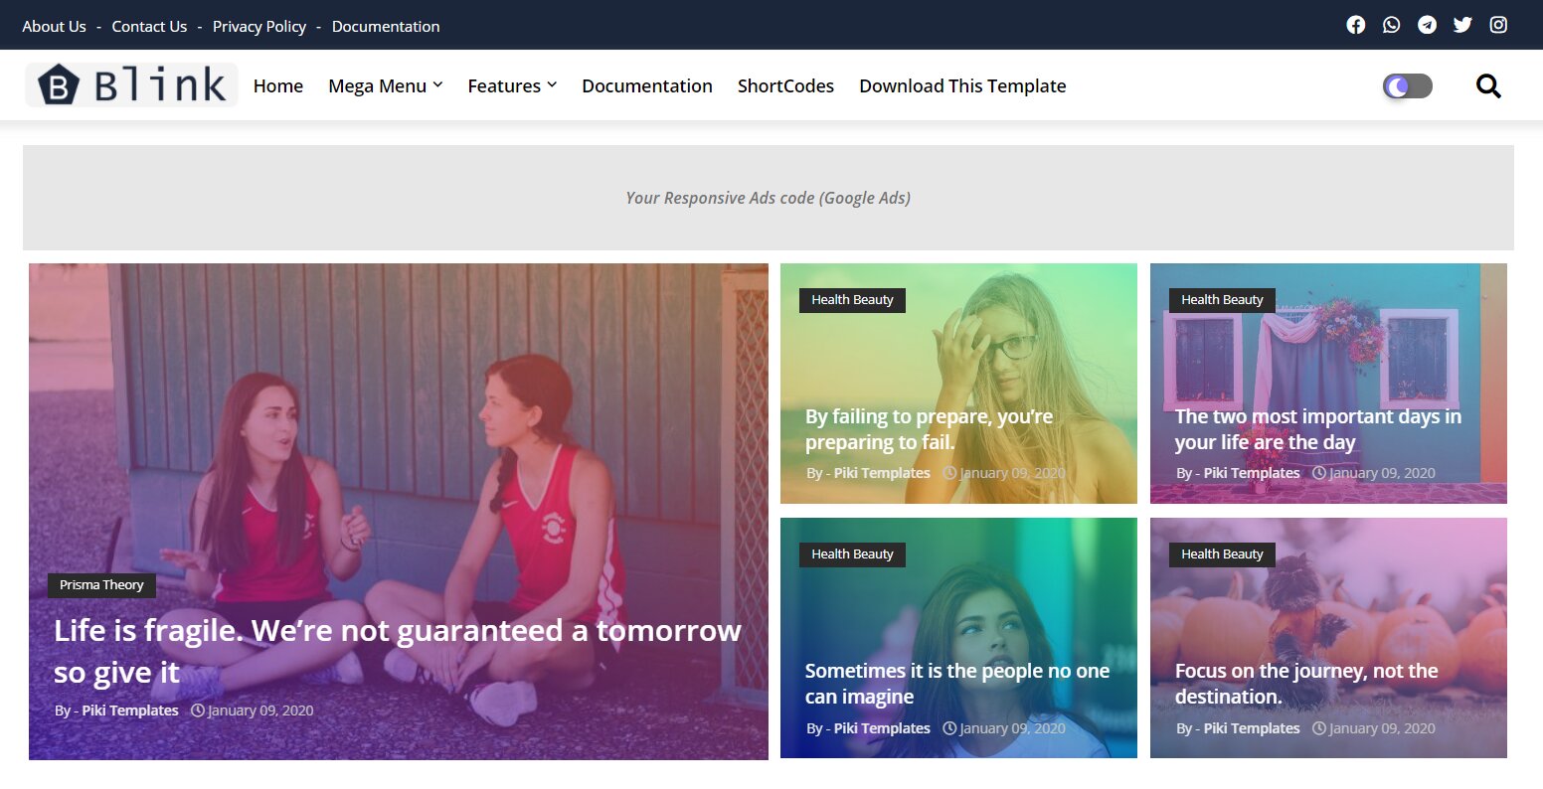Toggle the dark mode switch
1543x789 pixels.
click(1408, 86)
